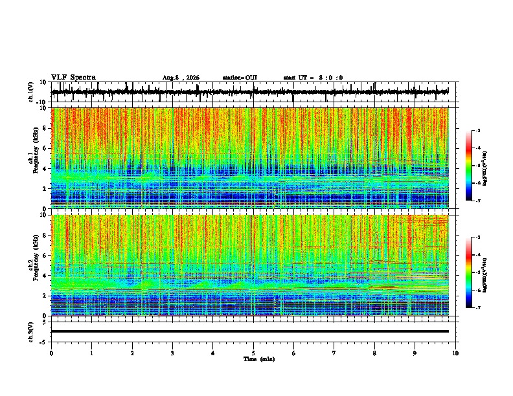Click the ch.1 color bar log(PSD) label
This screenshot has height=396, width=513.
(485, 168)
